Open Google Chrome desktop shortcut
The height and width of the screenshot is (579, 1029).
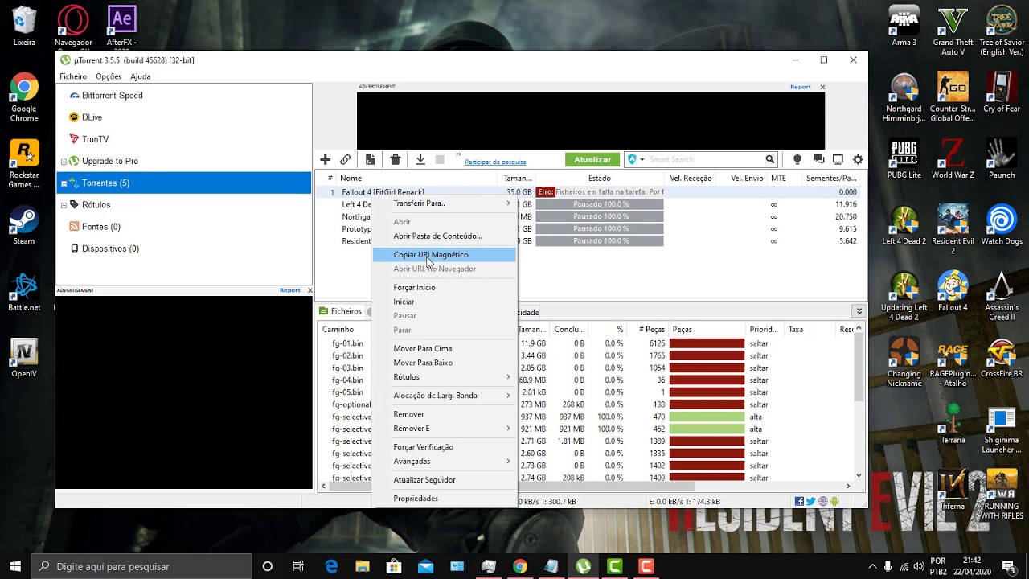coord(24,99)
